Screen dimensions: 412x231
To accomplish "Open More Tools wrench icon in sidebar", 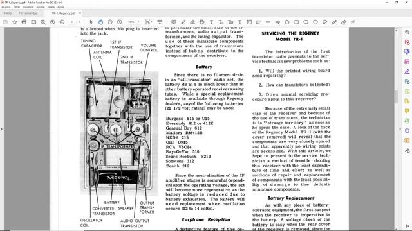I will pos(407,151).
